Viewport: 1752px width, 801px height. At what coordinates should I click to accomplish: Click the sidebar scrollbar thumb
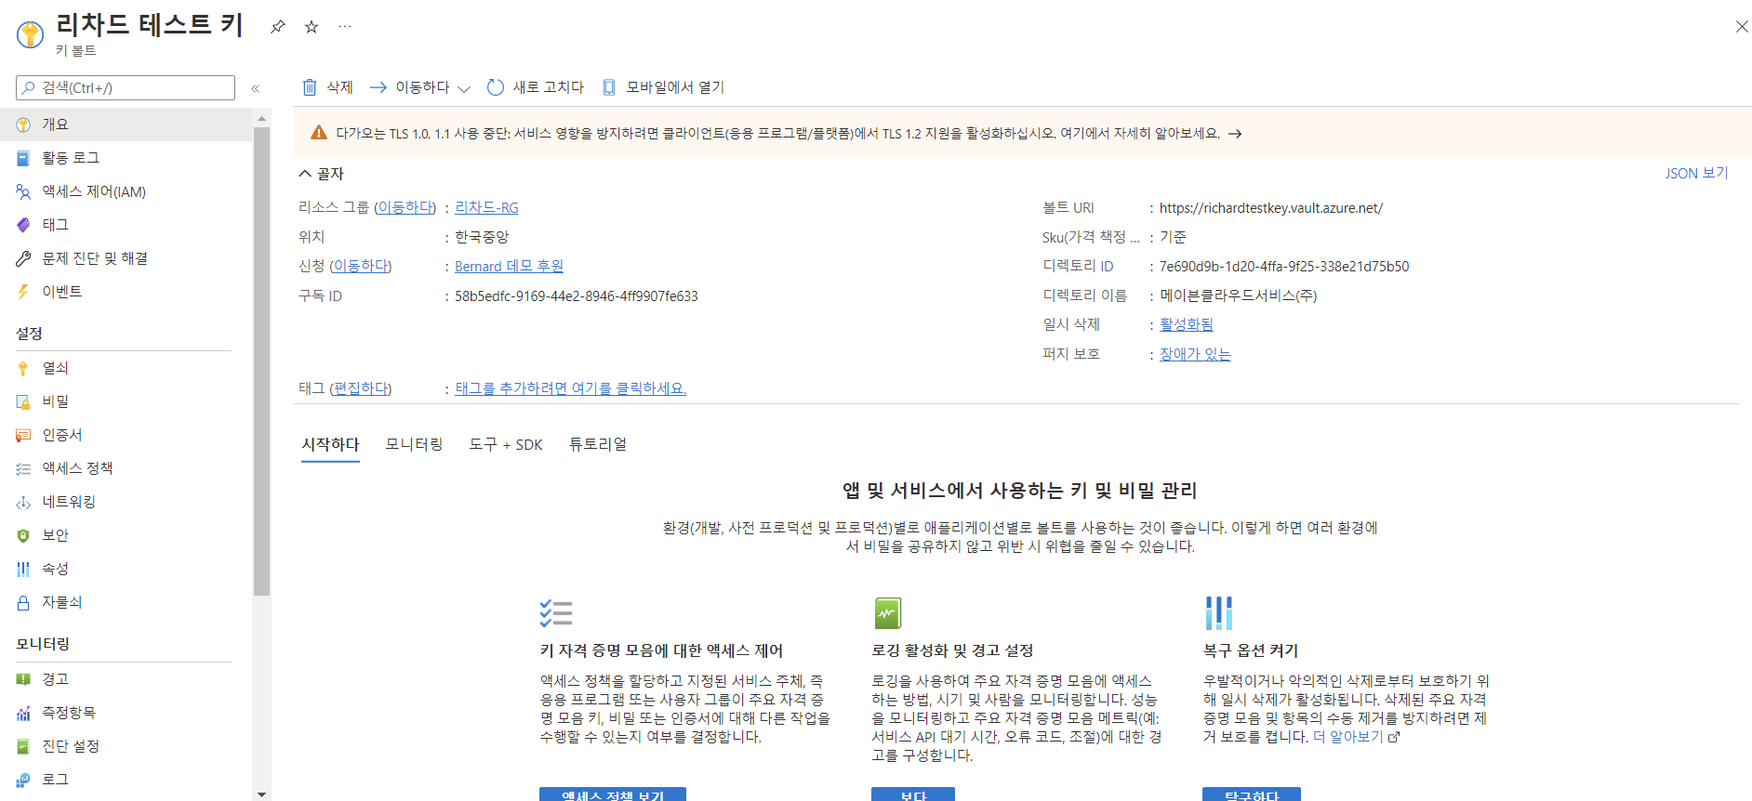pyautogui.click(x=261, y=361)
